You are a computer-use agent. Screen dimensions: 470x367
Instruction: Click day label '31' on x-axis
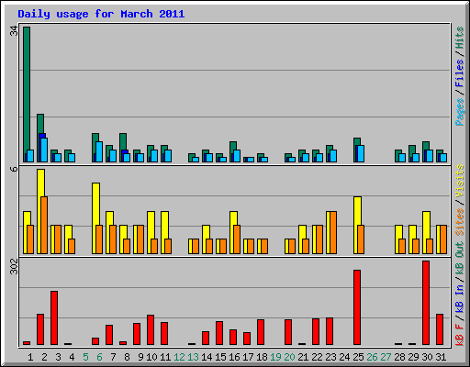click(x=441, y=357)
